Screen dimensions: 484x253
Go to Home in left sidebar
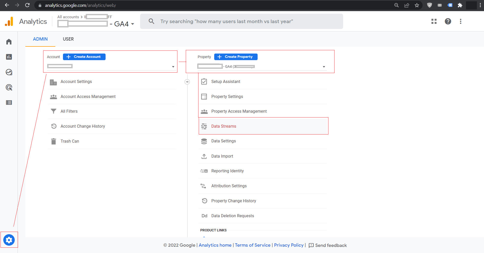(x=9, y=42)
